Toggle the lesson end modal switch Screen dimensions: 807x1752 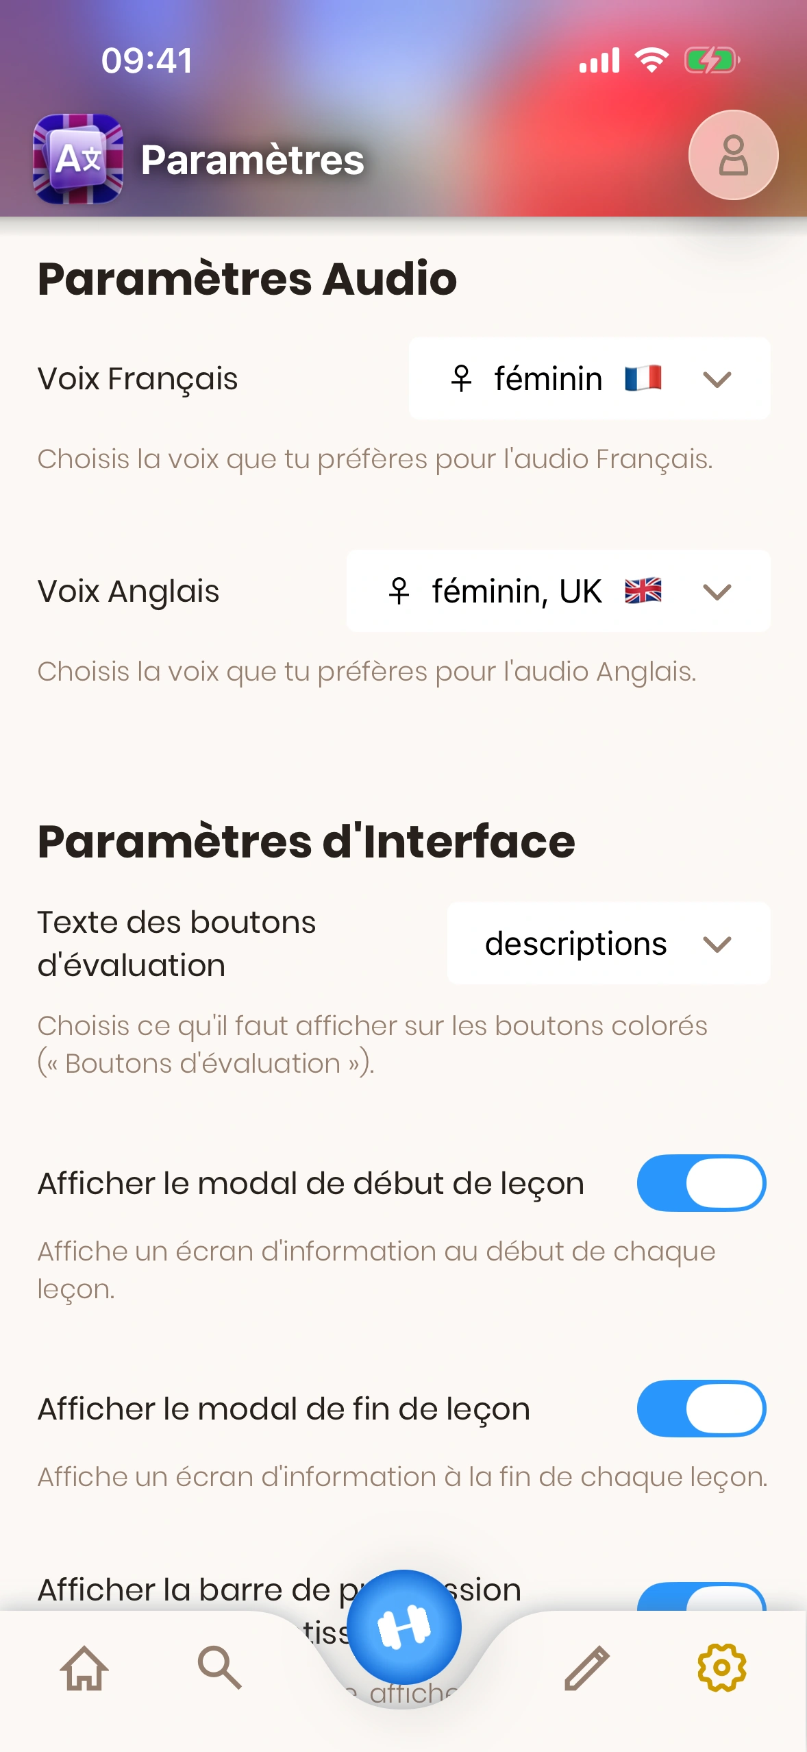(702, 1409)
